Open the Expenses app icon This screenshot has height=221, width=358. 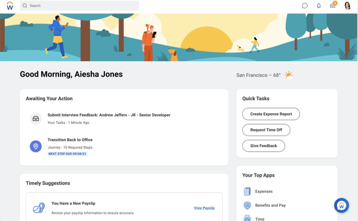tap(247, 191)
